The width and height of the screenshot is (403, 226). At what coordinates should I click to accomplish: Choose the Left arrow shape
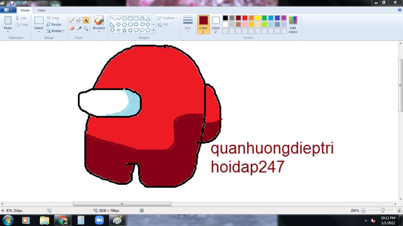tap(142, 24)
